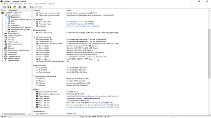211x118 pixels.
Task: Click the Impresora printer icon
Action: [37, 114]
